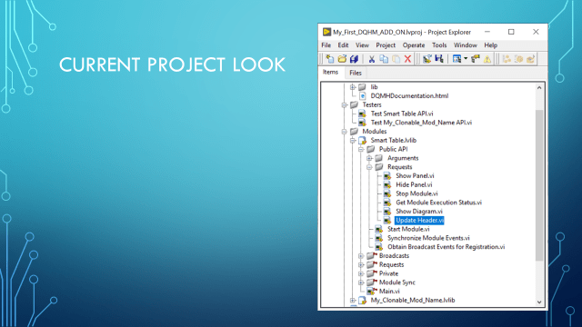Click the Resolve Conflicts toolbar icon
The image size is (582, 327).
click(426, 59)
